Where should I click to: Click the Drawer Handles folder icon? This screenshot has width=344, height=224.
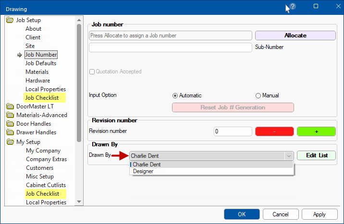point(10,132)
